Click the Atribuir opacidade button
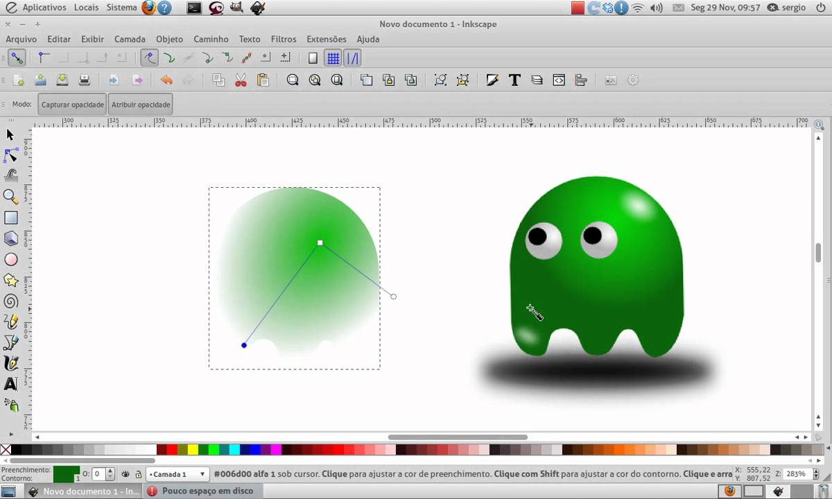Image resolution: width=832 pixels, height=499 pixels. (141, 105)
